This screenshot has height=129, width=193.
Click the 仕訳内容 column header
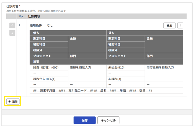point(34,17)
